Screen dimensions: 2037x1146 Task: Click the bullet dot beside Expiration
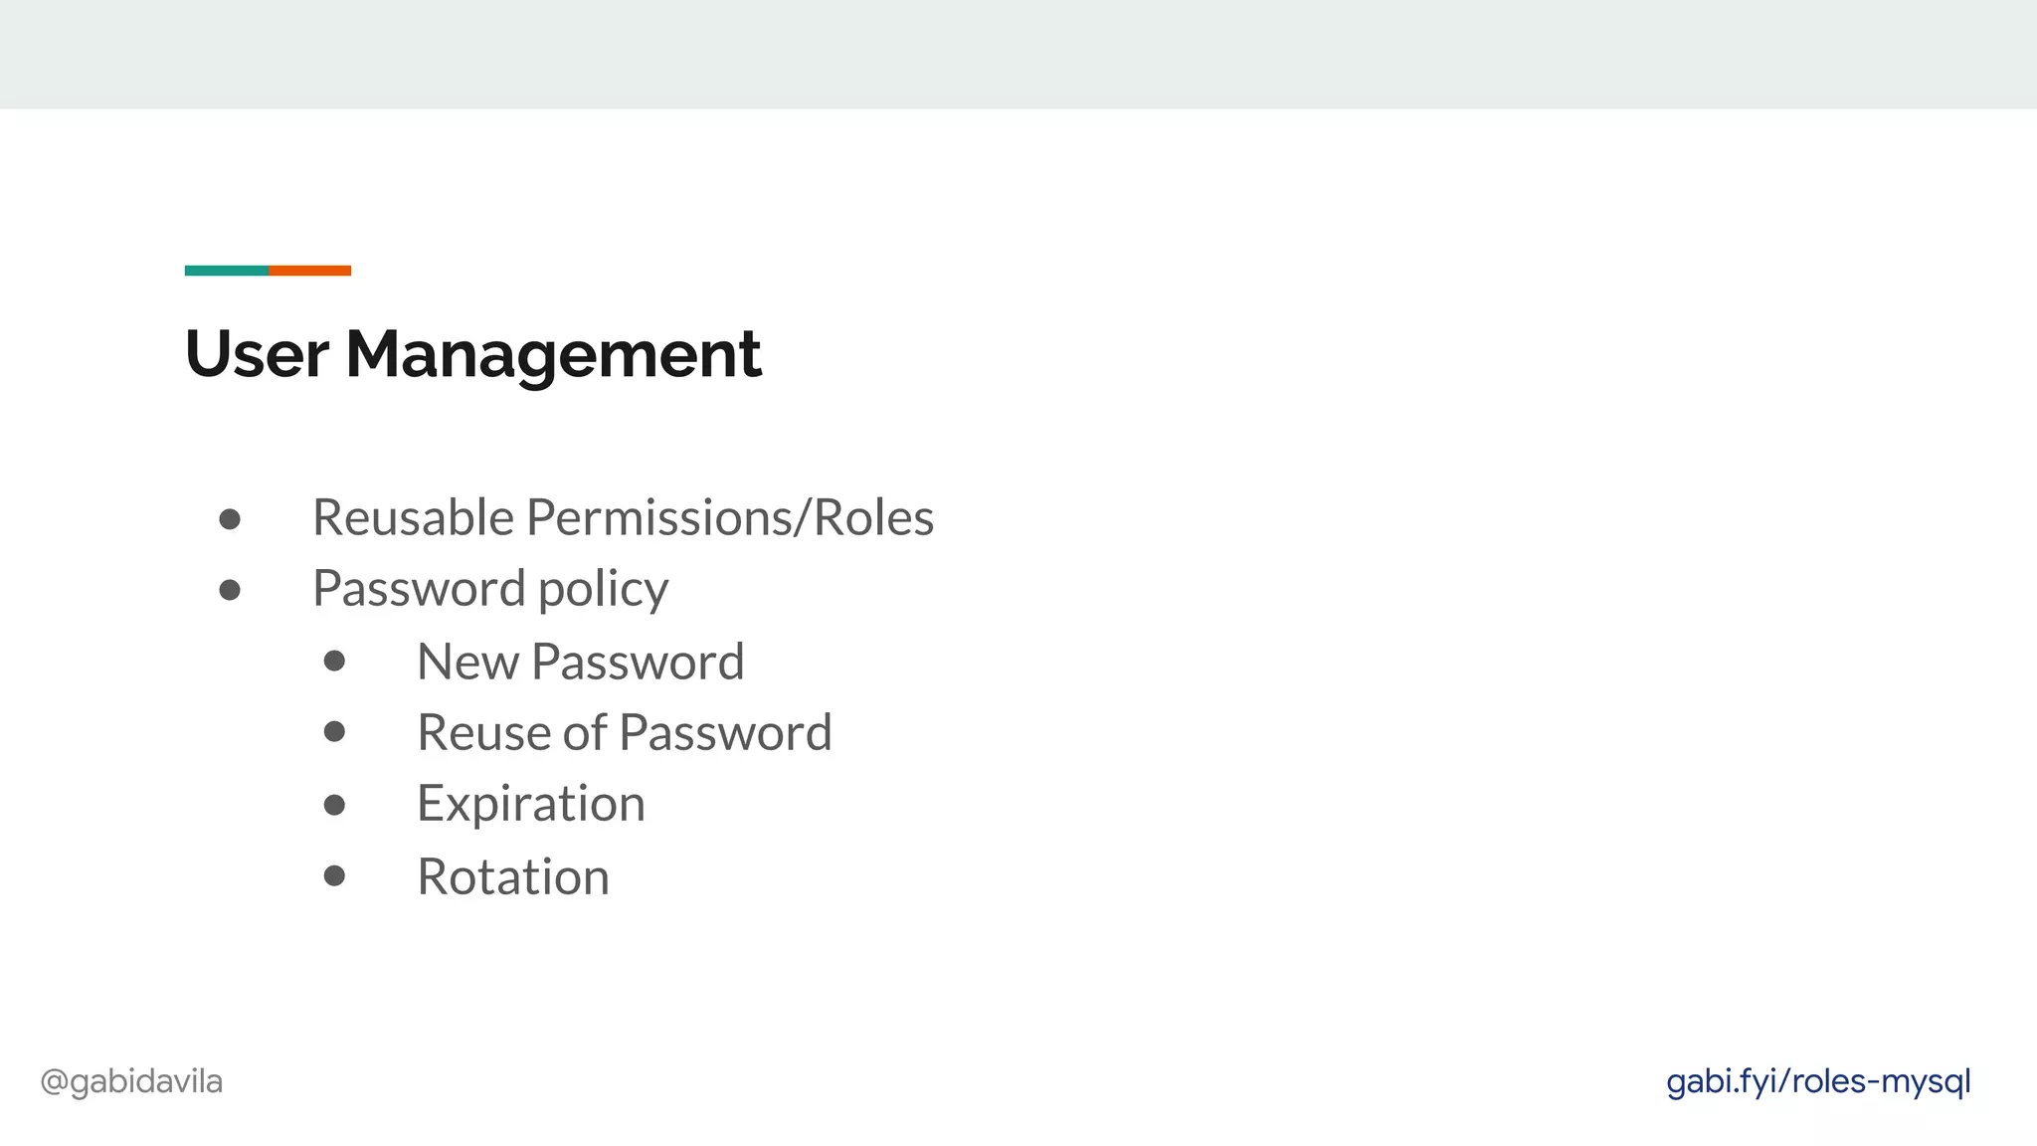(x=334, y=805)
